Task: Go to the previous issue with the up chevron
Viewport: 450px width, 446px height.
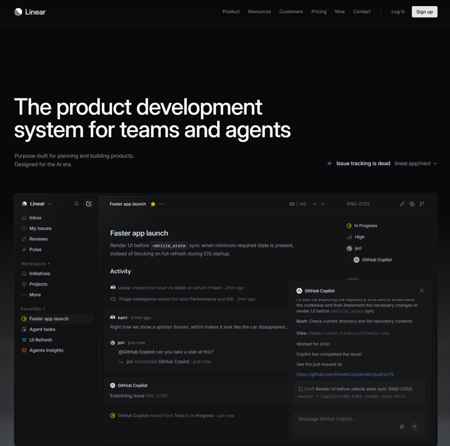Action: (x=315, y=204)
